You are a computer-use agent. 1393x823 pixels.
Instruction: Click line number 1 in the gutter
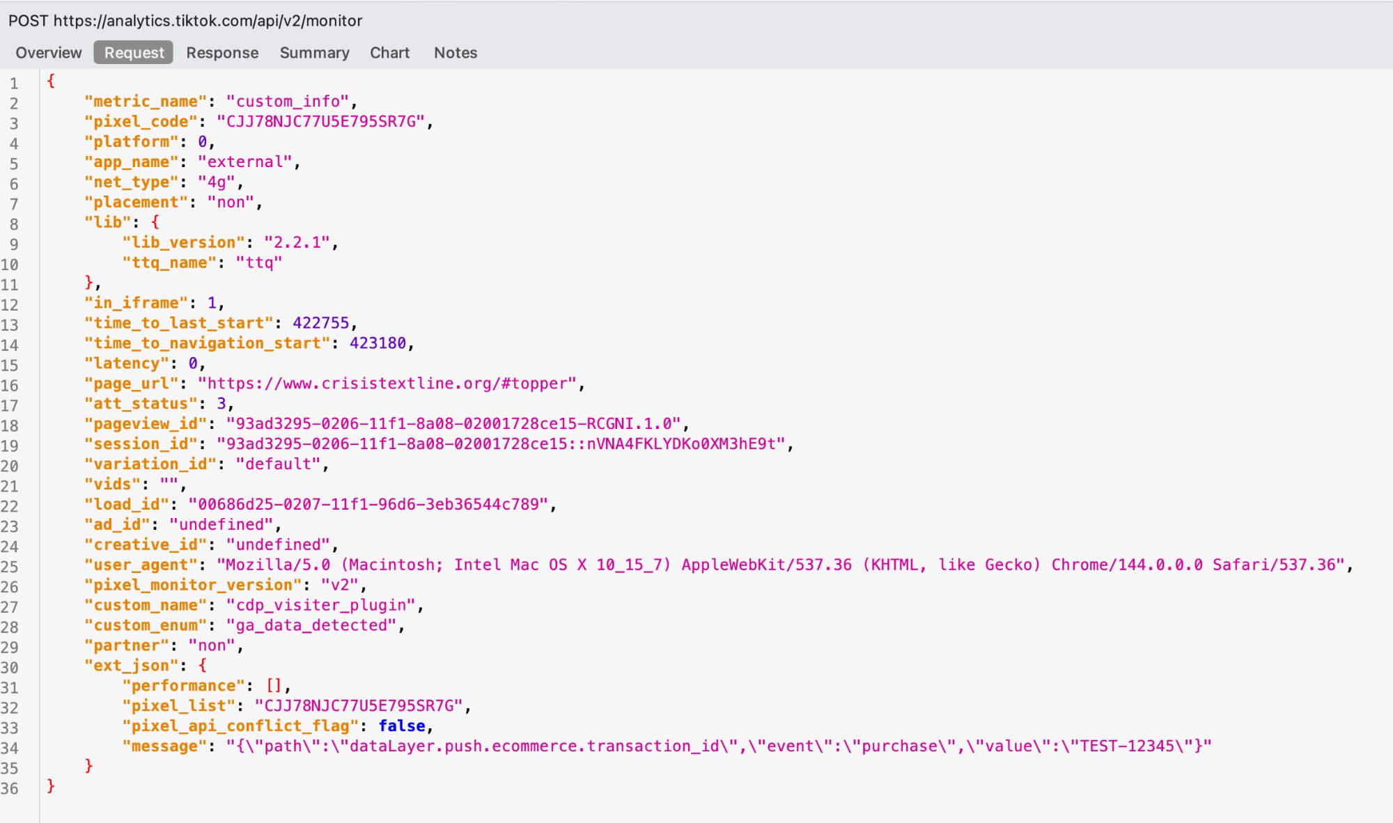point(14,82)
